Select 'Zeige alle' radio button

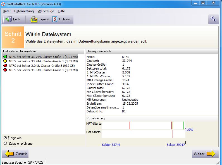(5, 138)
